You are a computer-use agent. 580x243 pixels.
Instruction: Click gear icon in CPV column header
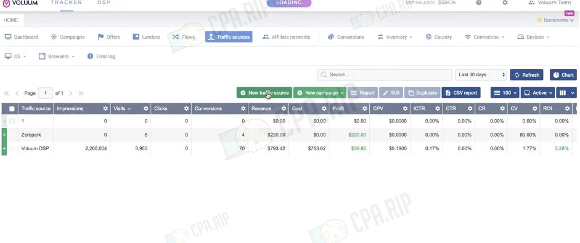point(405,108)
